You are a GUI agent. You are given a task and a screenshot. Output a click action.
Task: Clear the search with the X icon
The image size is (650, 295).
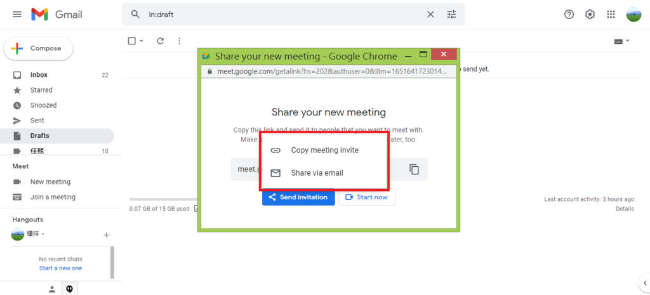[430, 14]
